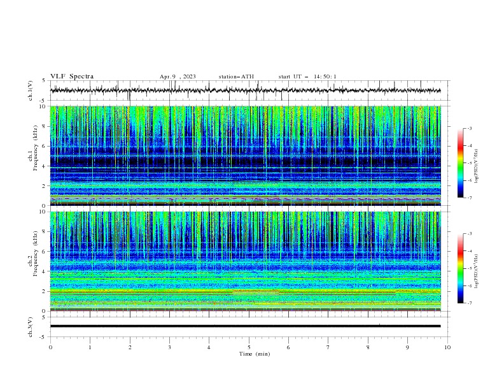This screenshot has height=390, width=504.
Task: Click inside the ch.1 spectrogram panel
Action: (245, 155)
